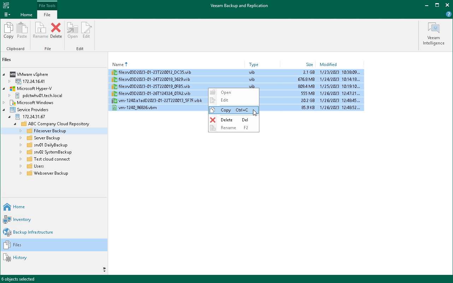The height and width of the screenshot is (283, 453).
Task: Switch to the Home ribbon tab
Action: click(x=26, y=15)
